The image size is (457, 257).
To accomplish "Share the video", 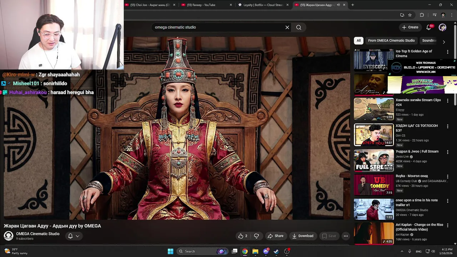I will click(x=275, y=236).
